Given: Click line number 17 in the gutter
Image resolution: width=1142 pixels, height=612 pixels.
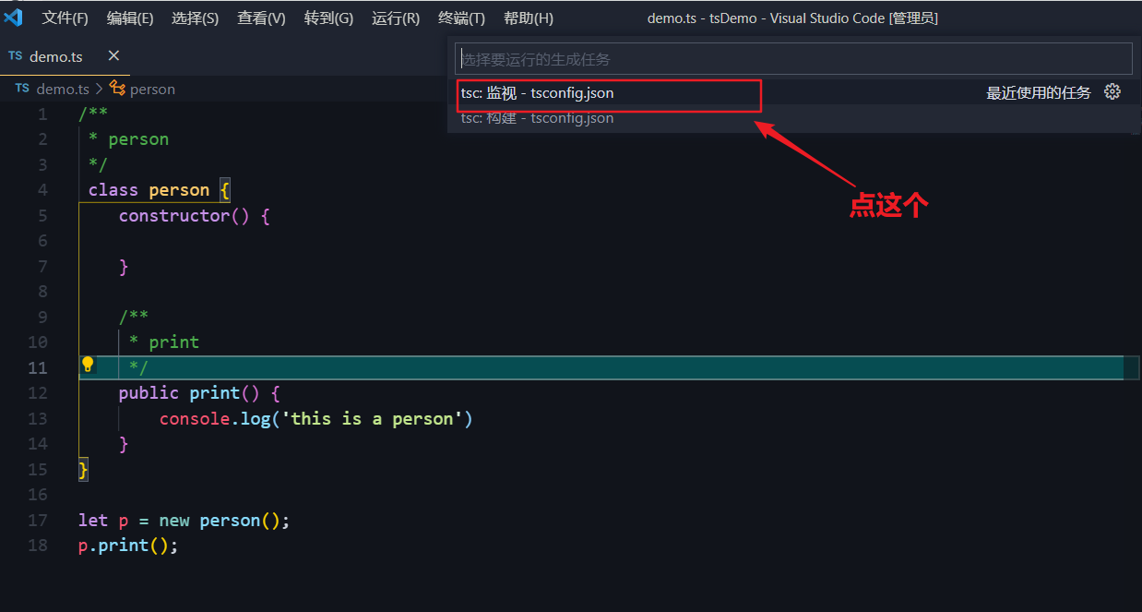Looking at the screenshot, I should click(x=38, y=521).
